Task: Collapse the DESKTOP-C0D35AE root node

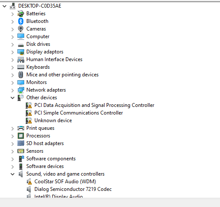Action: (x=5, y=6)
